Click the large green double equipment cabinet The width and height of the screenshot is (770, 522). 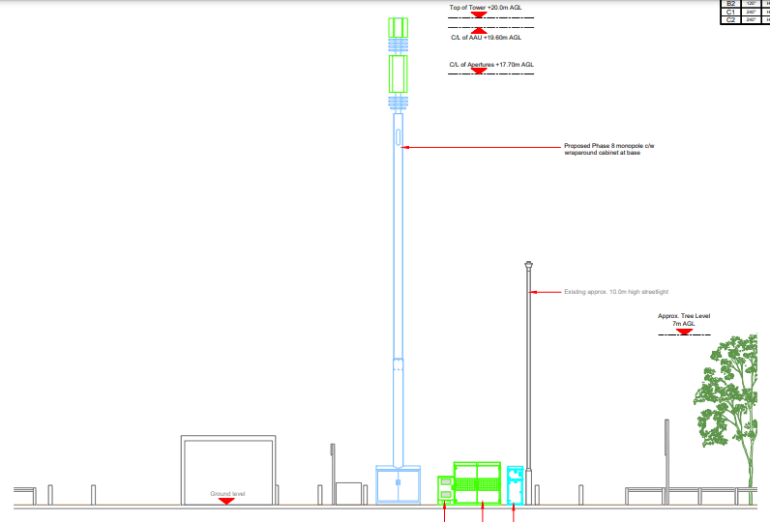click(x=478, y=484)
